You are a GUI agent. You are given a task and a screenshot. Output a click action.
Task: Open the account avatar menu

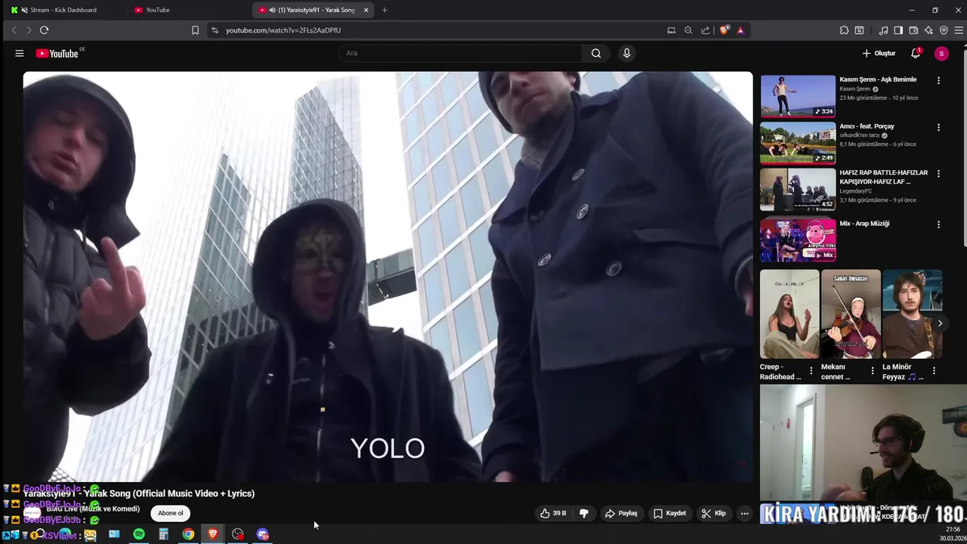coord(941,53)
